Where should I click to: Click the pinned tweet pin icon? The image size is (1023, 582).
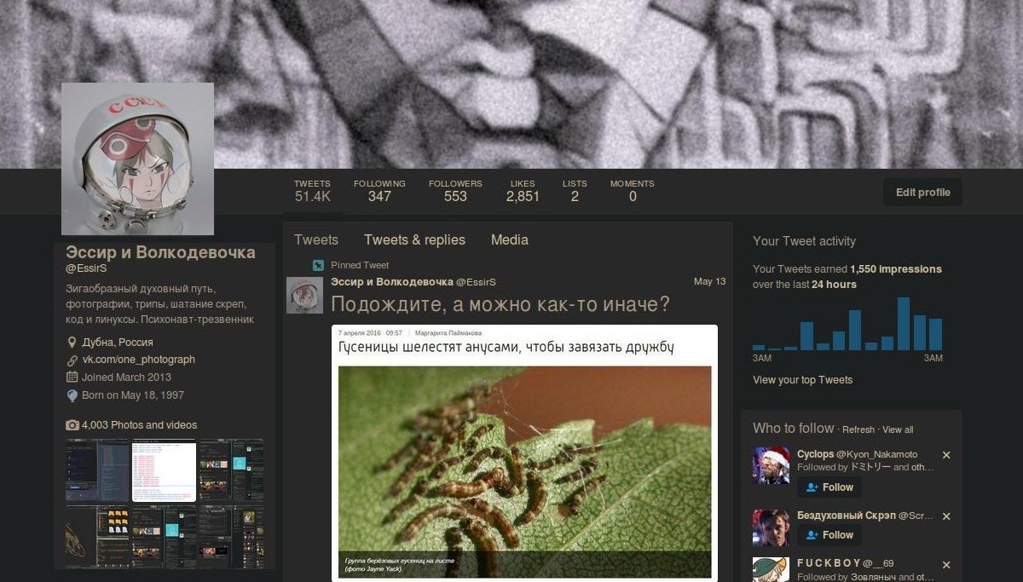pyautogui.click(x=318, y=265)
